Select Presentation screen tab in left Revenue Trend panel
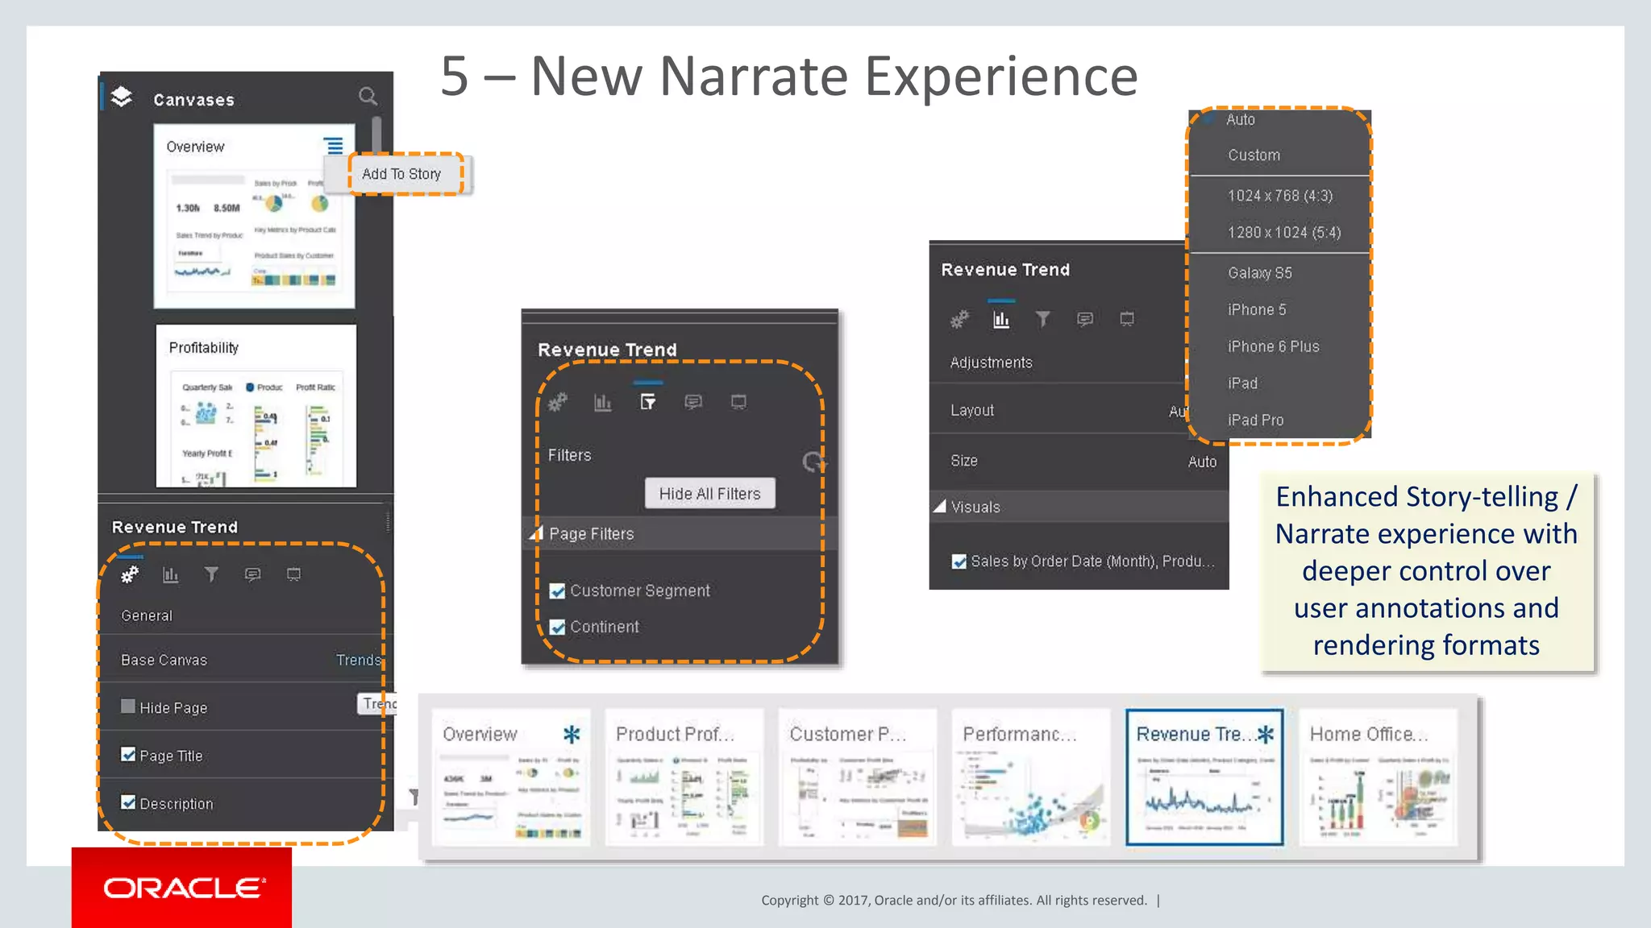The image size is (1651, 928). [293, 574]
